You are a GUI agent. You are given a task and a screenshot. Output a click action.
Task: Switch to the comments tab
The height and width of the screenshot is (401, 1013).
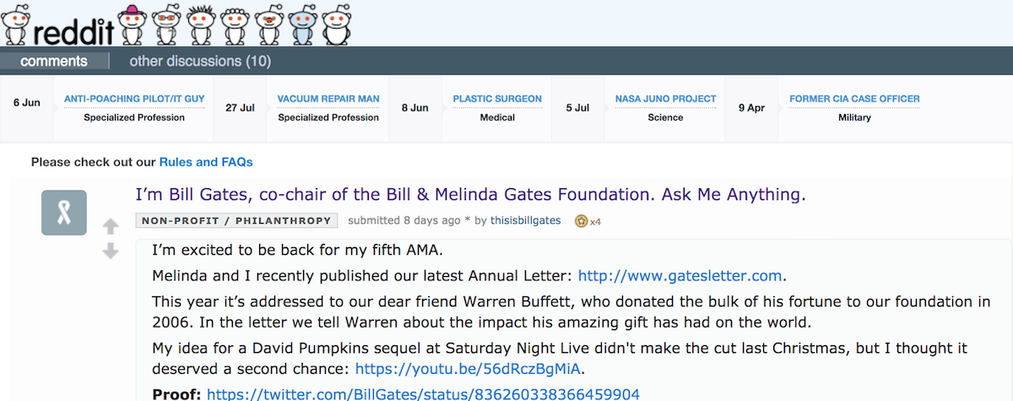click(54, 61)
